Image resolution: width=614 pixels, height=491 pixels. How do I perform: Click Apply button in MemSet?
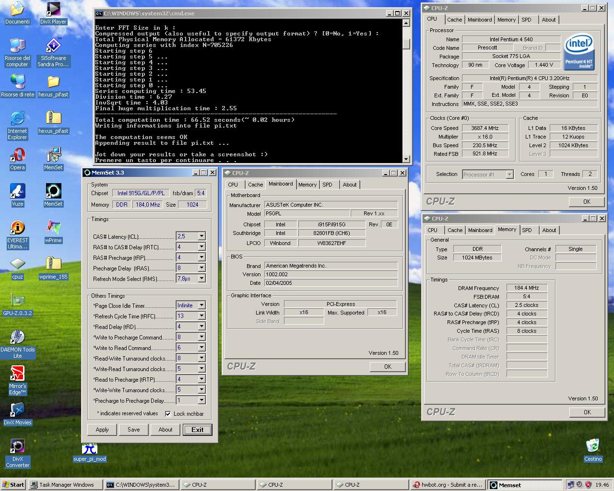[x=102, y=430]
